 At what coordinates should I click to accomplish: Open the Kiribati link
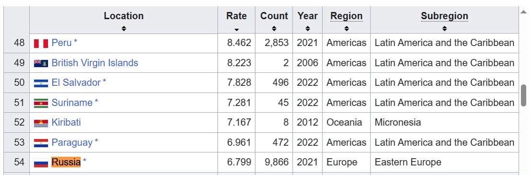click(66, 122)
